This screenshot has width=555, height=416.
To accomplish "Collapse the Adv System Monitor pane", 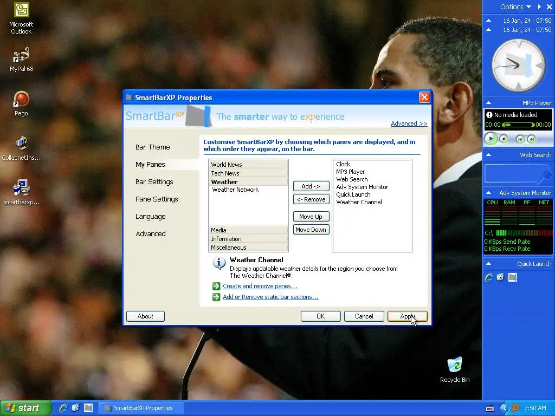I will click(488, 193).
